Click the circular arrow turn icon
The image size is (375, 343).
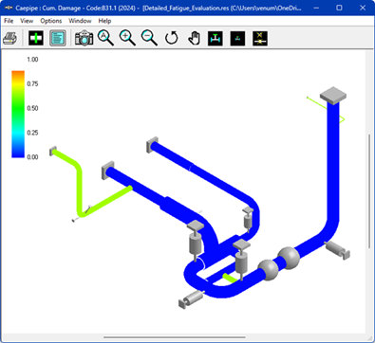172,38
